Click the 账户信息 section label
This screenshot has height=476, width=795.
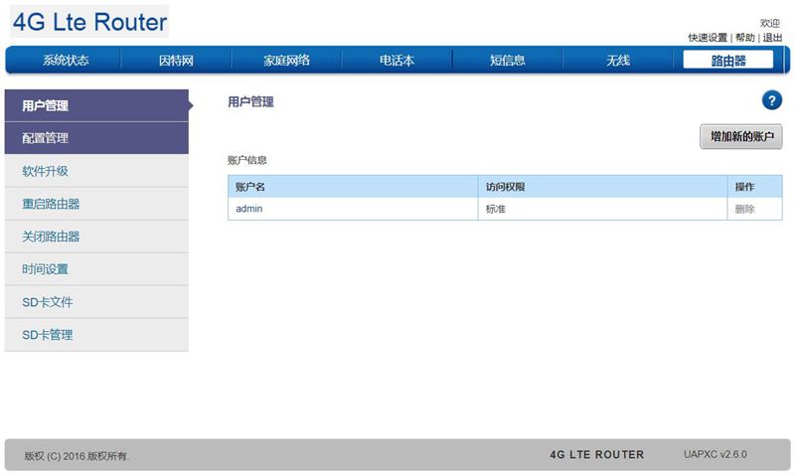246,160
